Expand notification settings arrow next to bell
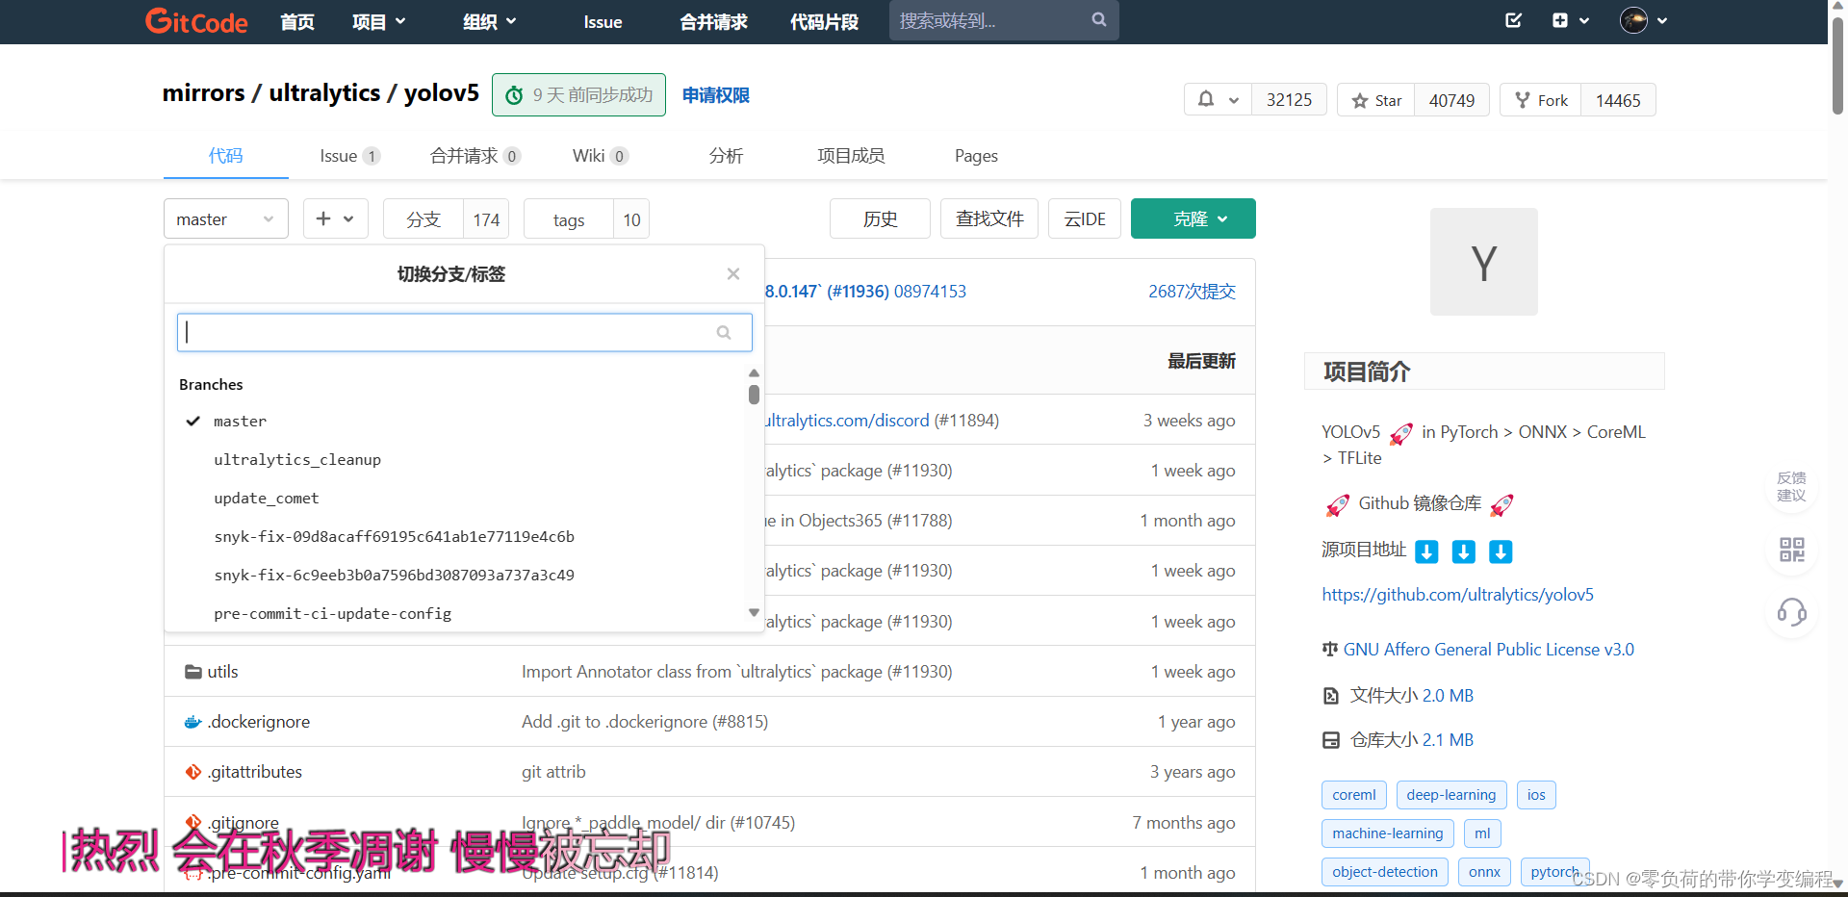The image size is (1848, 897). point(1233,100)
